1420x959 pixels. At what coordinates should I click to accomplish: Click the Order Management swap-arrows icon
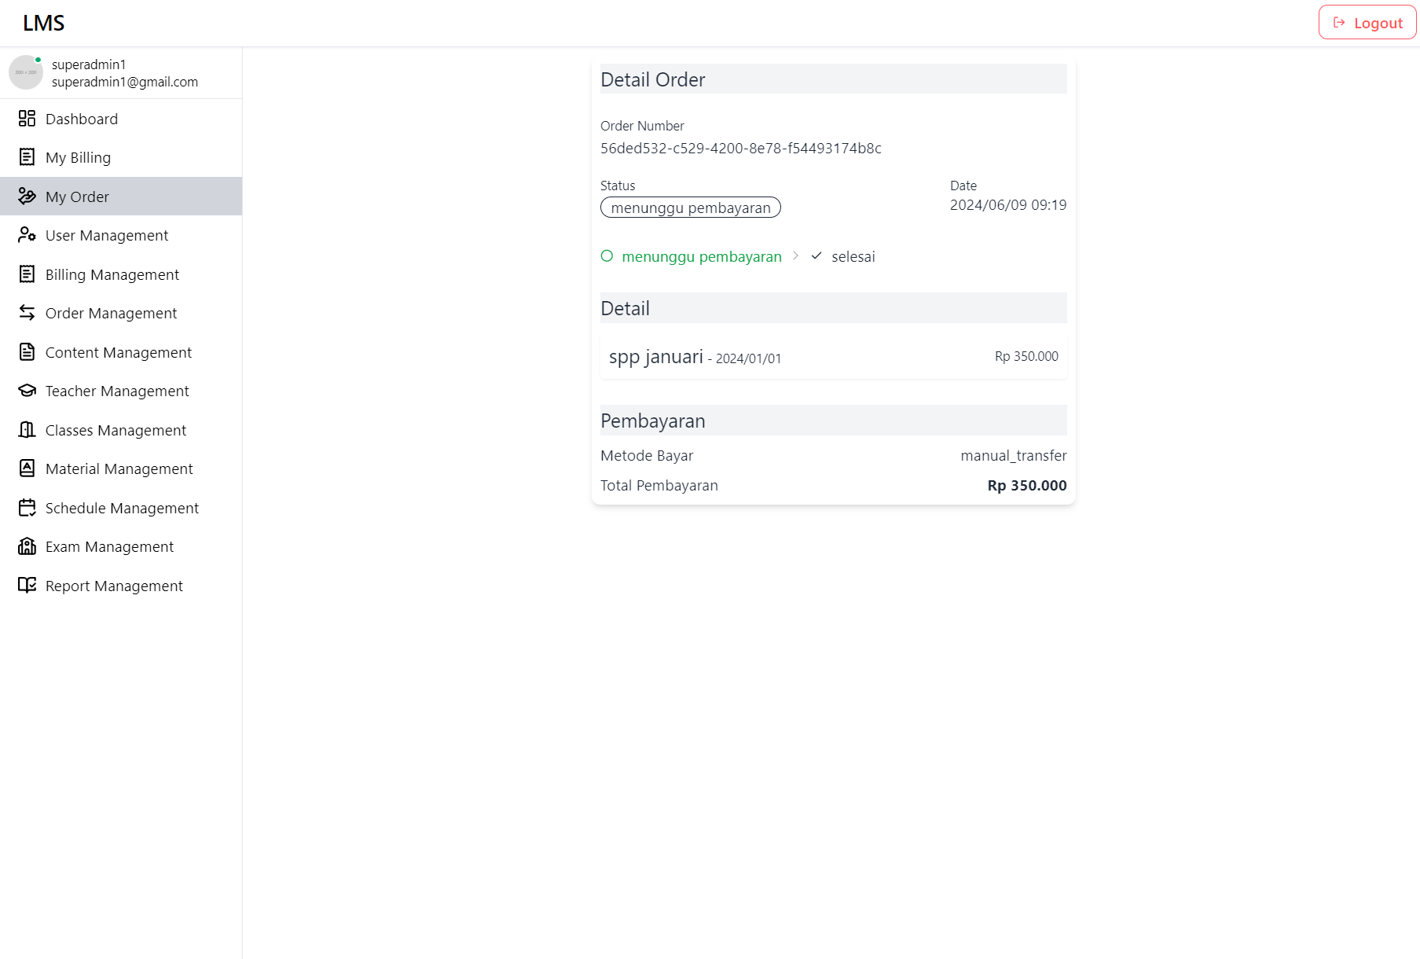coord(27,313)
